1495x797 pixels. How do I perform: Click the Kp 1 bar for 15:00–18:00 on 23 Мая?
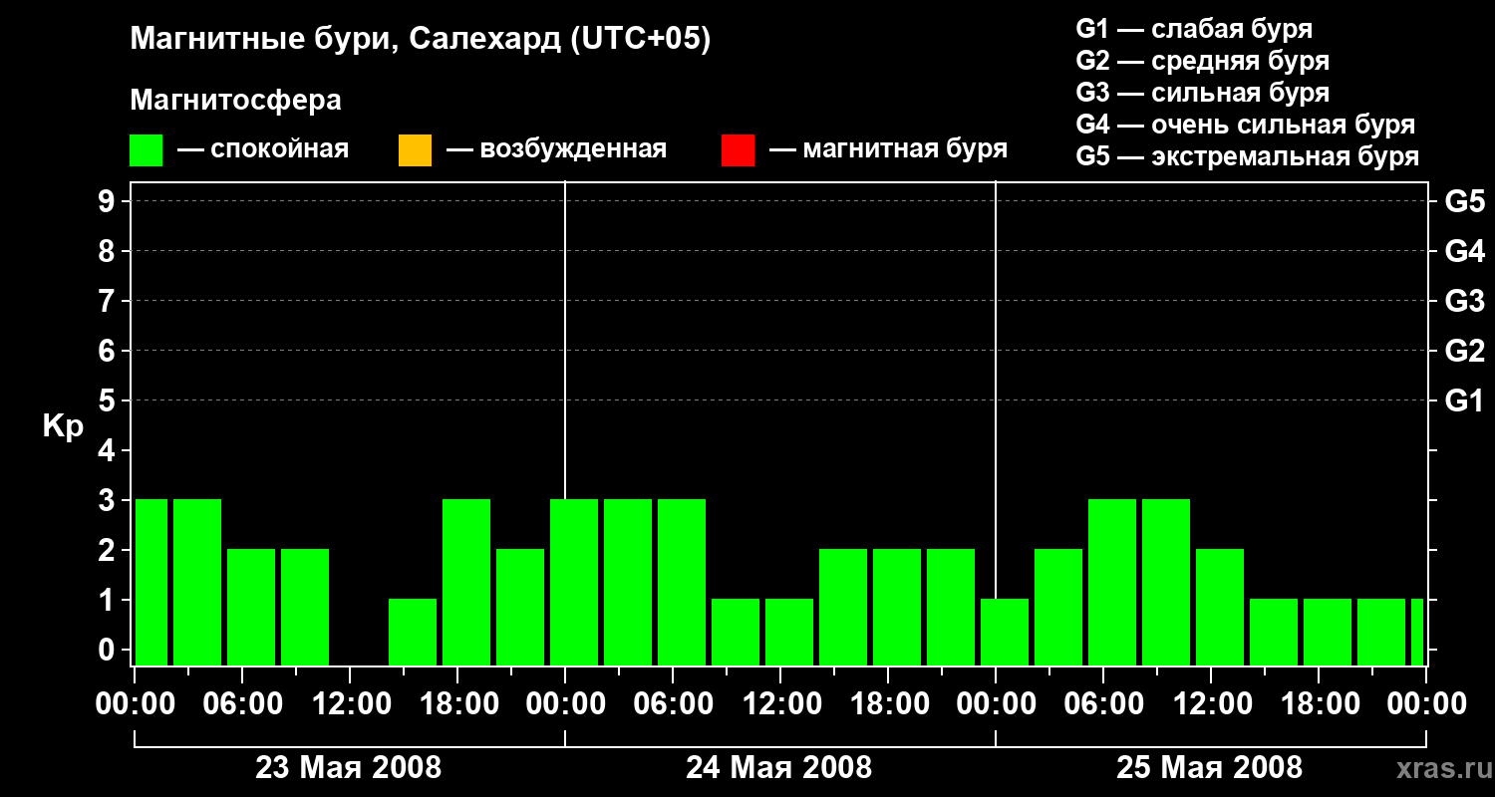click(x=413, y=632)
